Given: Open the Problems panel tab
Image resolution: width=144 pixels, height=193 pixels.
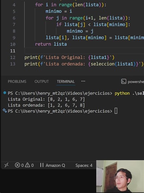Looking at the screenshot, I should (17, 81).
